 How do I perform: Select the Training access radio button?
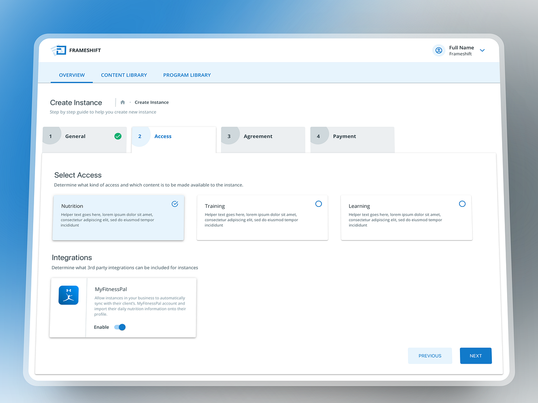[318, 204]
